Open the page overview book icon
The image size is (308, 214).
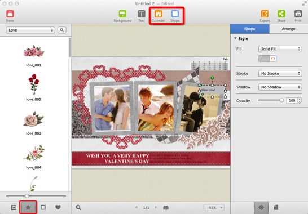(166, 208)
